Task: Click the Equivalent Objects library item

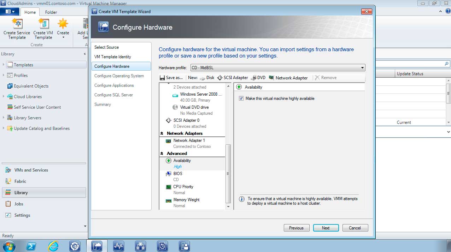Action: click(x=31, y=86)
